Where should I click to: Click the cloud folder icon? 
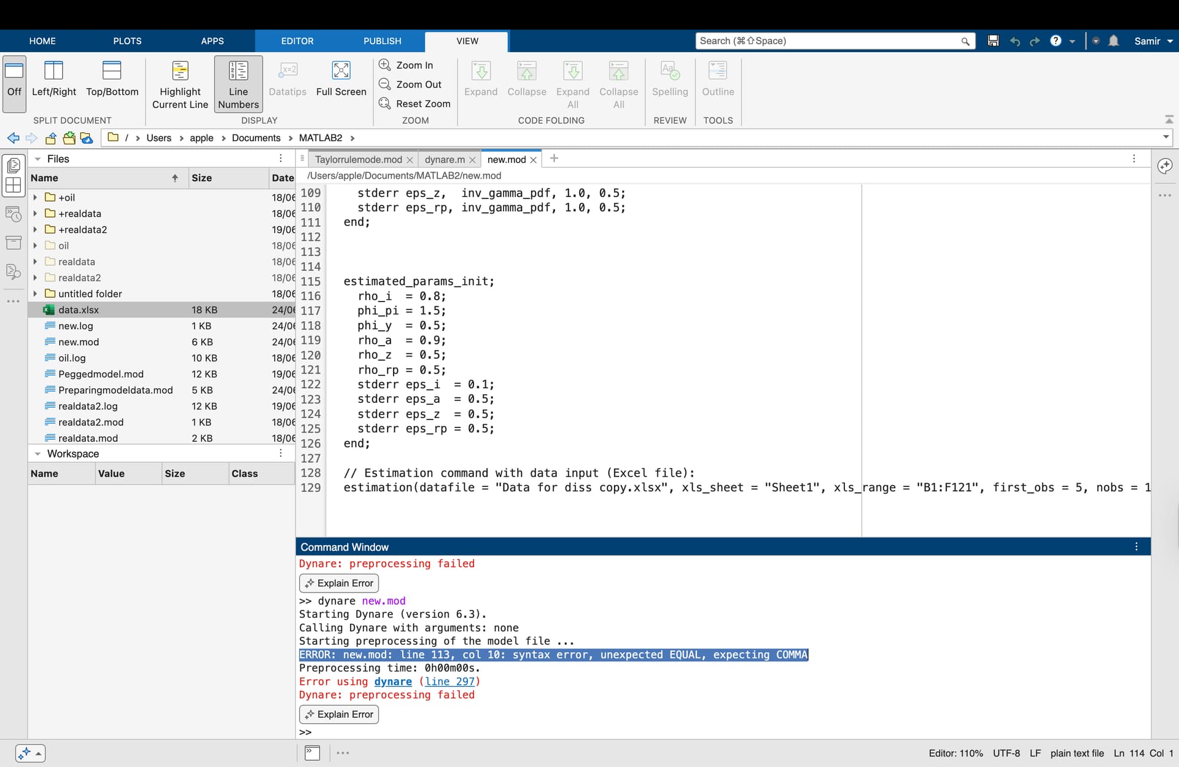(x=87, y=138)
